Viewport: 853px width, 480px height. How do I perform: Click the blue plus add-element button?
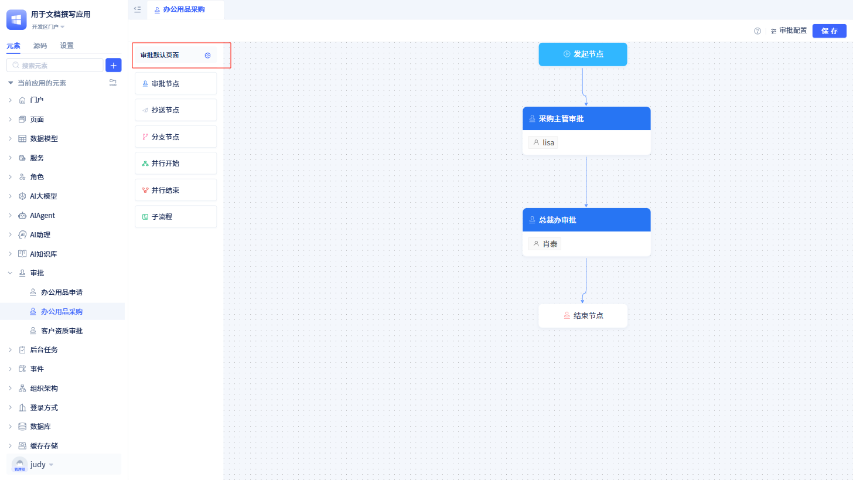coord(113,65)
